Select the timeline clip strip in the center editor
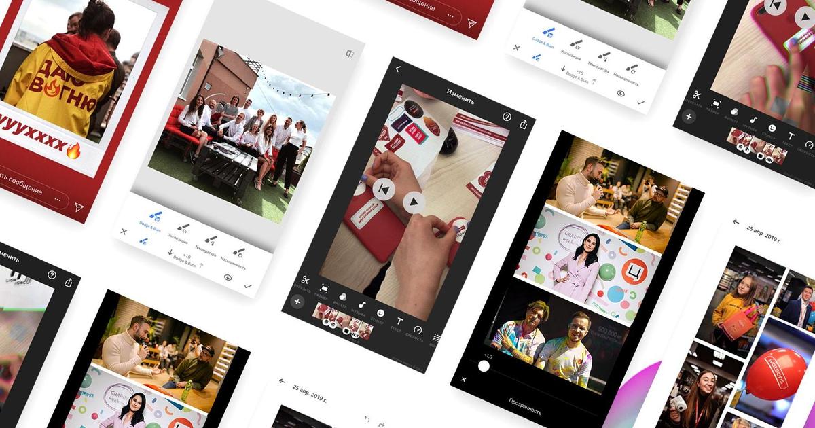The image size is (815, 428). tap(342, 322)
